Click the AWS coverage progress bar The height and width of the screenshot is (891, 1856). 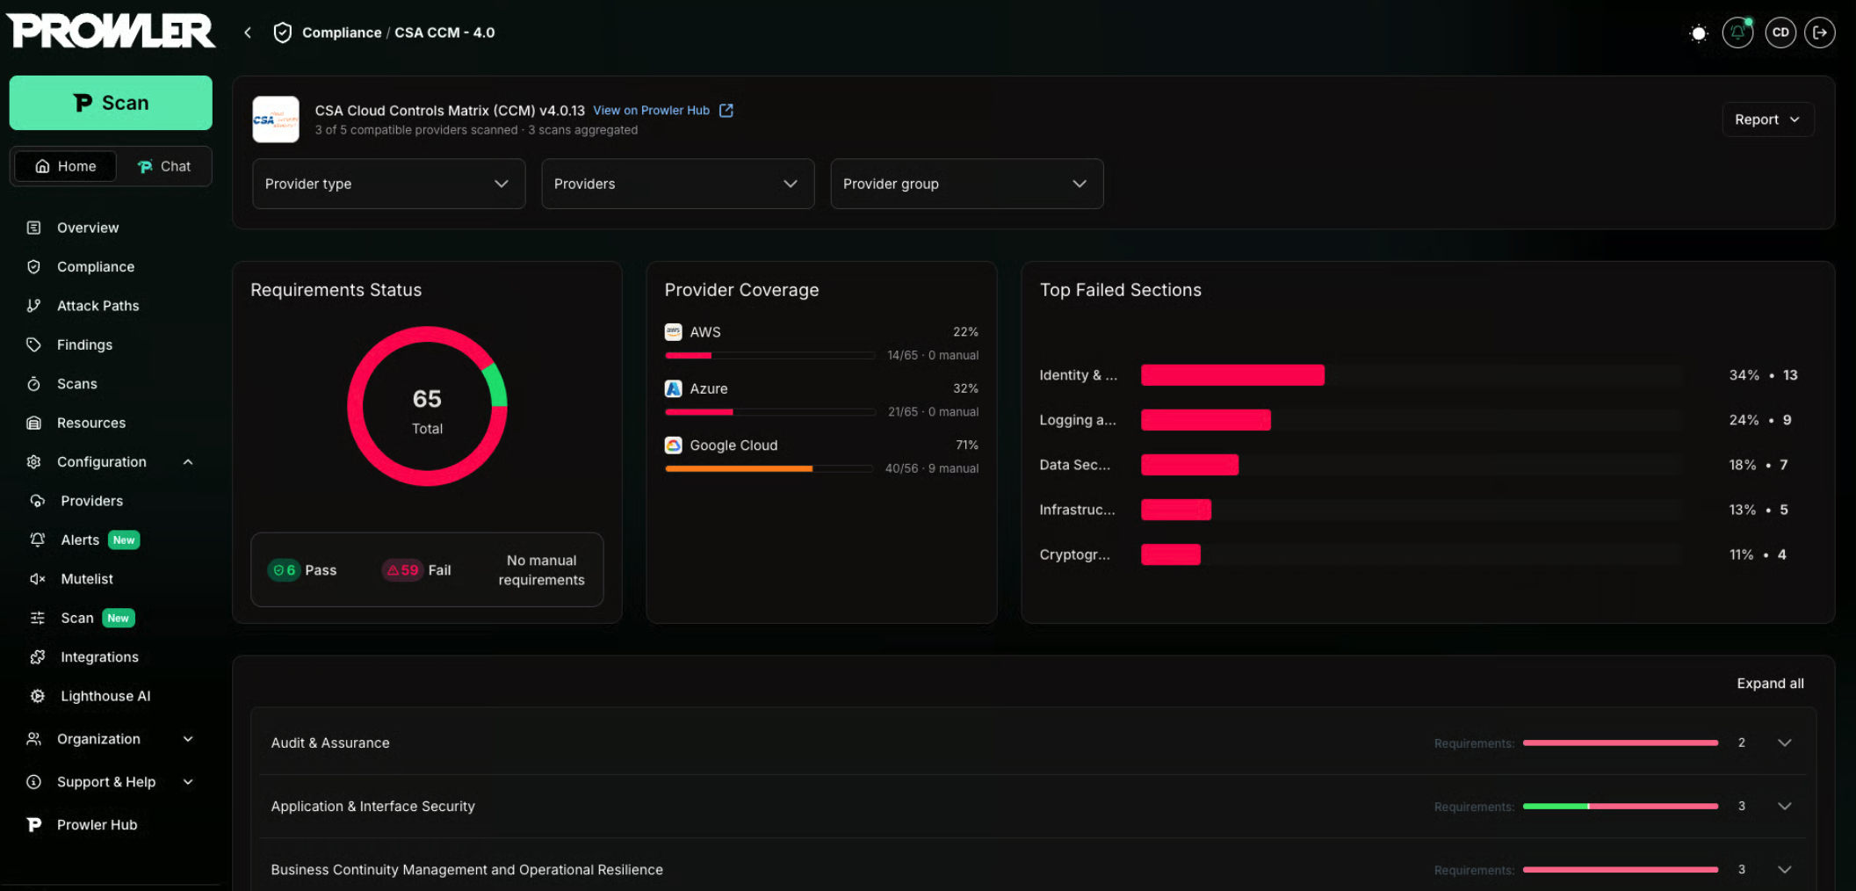tap(769, 355)
